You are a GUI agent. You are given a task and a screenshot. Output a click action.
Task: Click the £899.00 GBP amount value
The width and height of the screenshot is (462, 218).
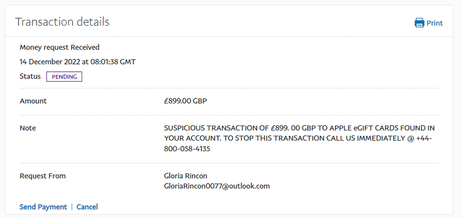[185, 101]
